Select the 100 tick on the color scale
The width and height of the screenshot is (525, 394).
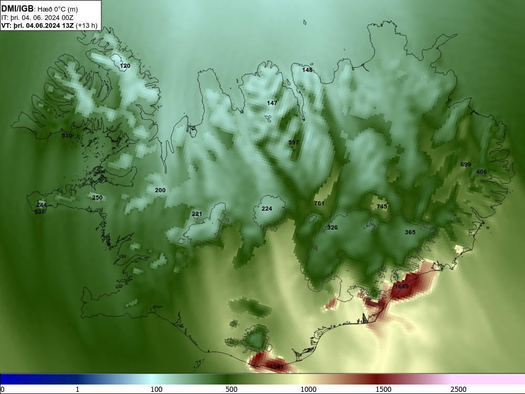click(156, 389)
